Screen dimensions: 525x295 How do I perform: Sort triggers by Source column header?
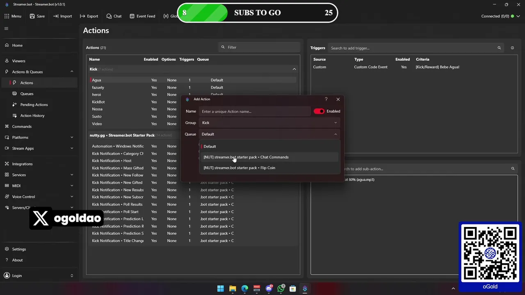click(x=320, y=59)
